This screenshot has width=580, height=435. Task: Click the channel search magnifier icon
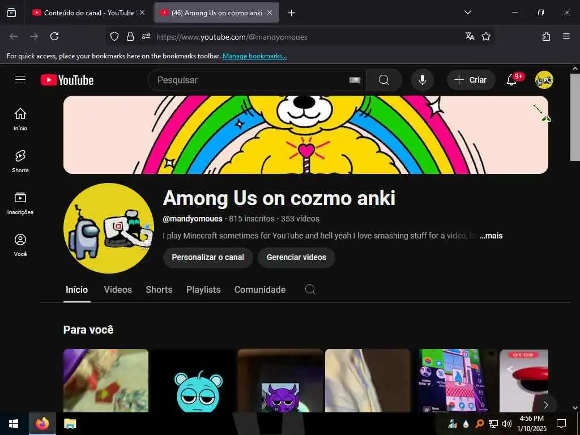310,289
